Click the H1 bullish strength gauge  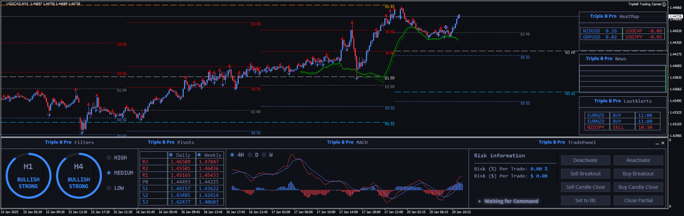click(28, 176)
